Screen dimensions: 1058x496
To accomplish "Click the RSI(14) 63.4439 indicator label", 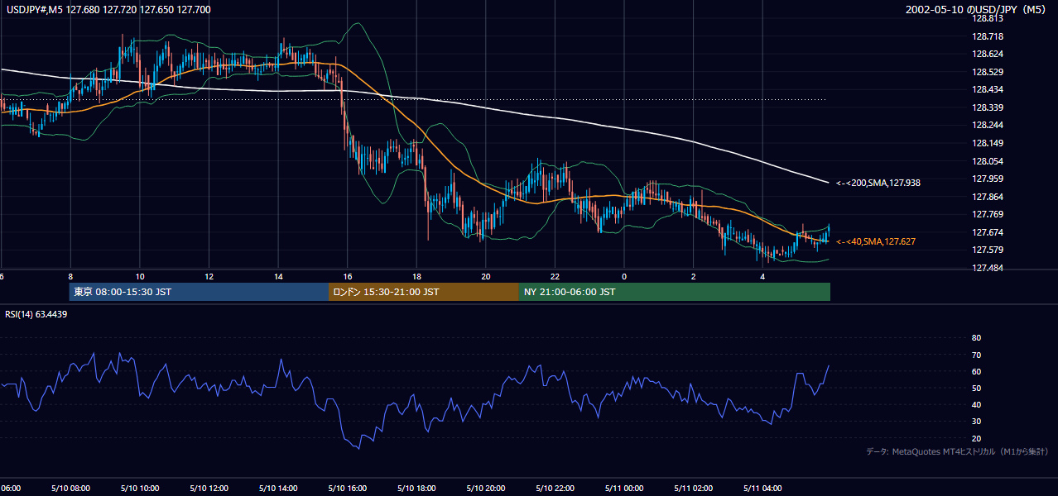I will 36,314.
